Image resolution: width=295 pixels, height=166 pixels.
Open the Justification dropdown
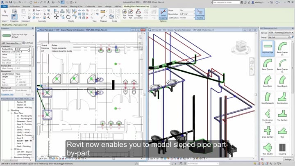187,18
